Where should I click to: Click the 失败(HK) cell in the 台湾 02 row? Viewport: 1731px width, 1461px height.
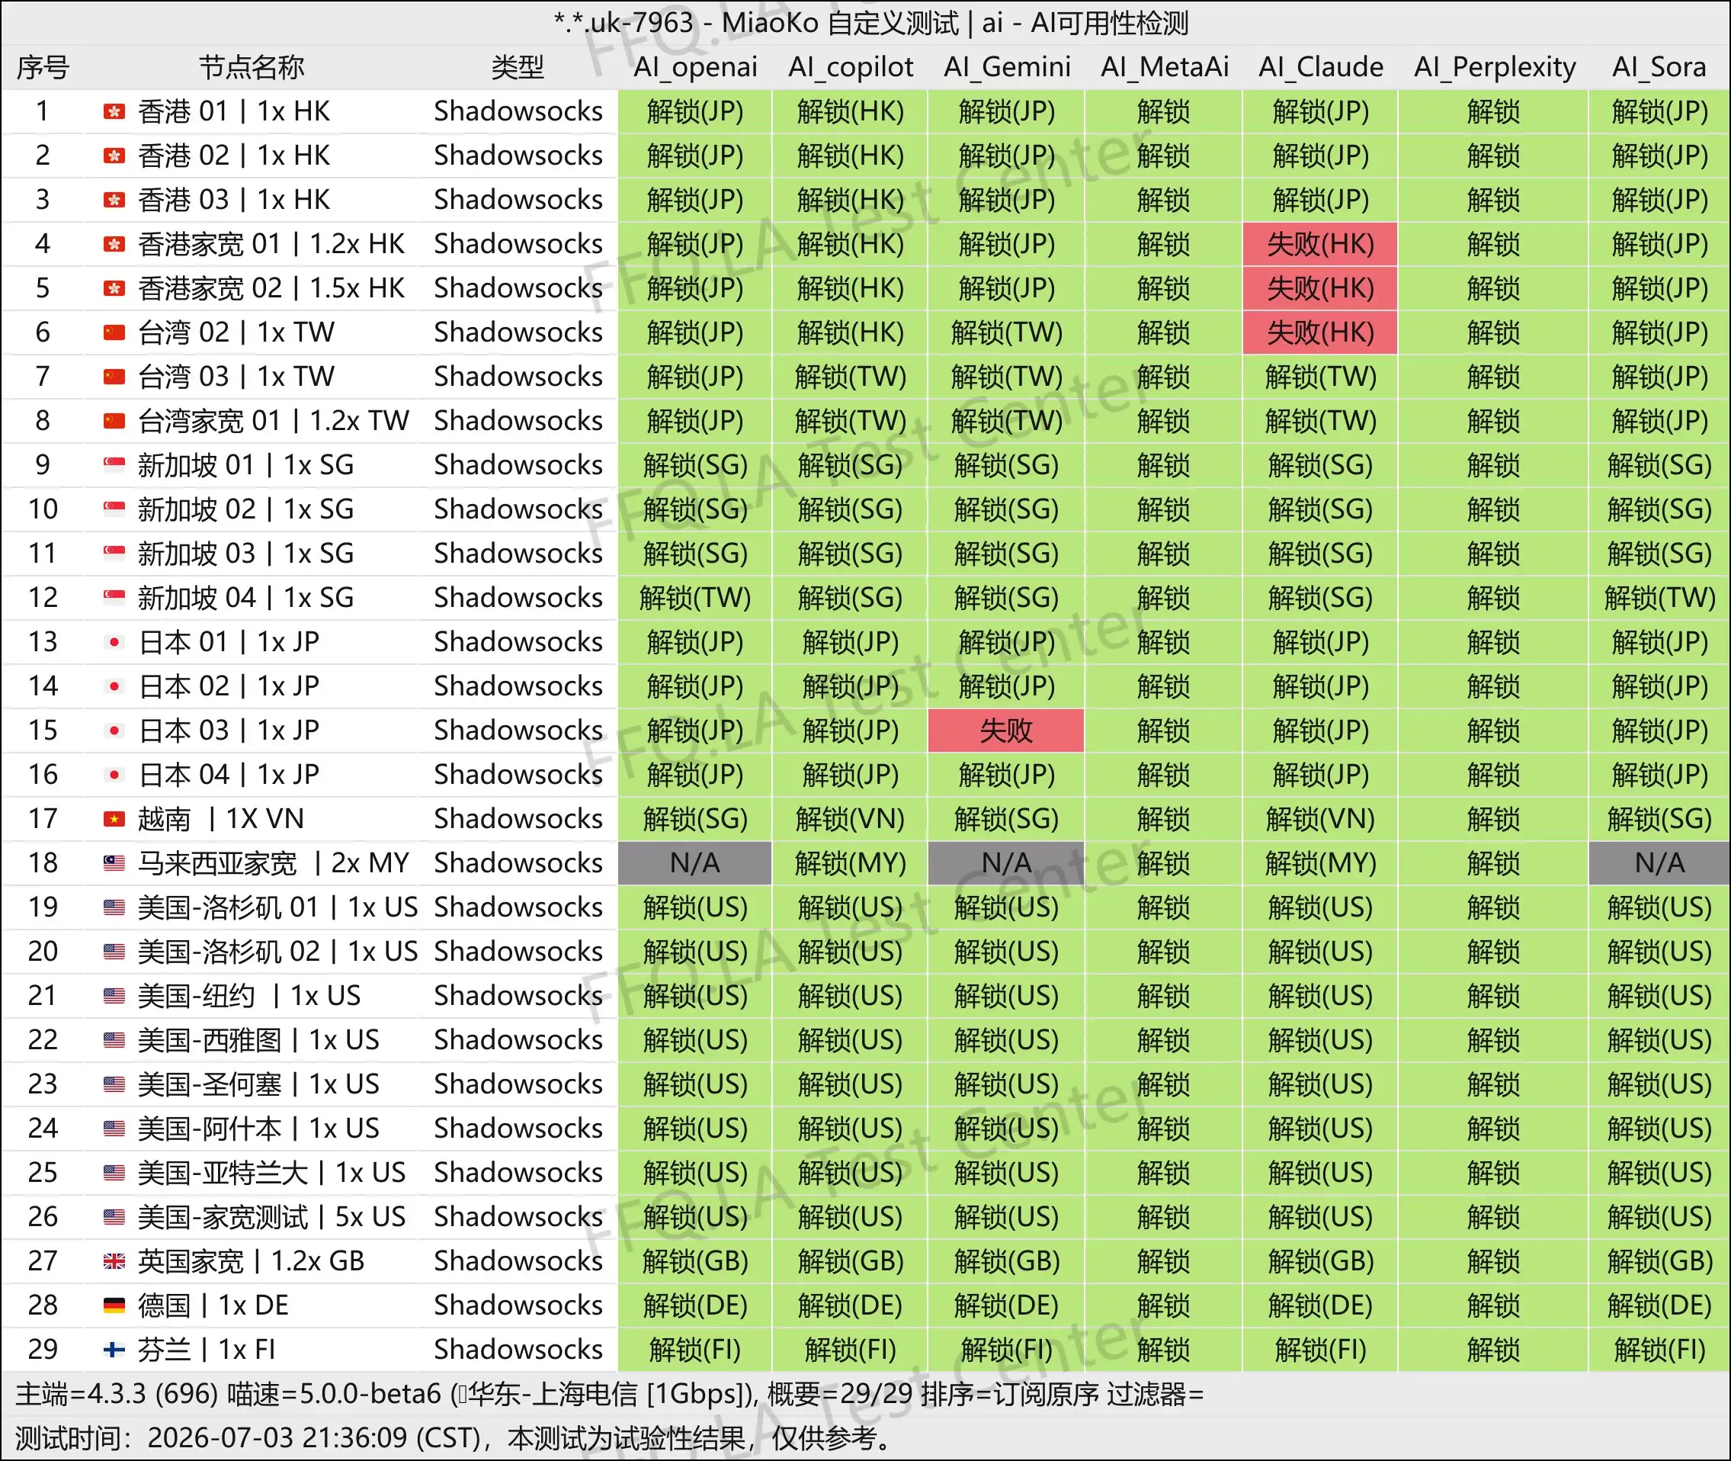pos(1320,332)
